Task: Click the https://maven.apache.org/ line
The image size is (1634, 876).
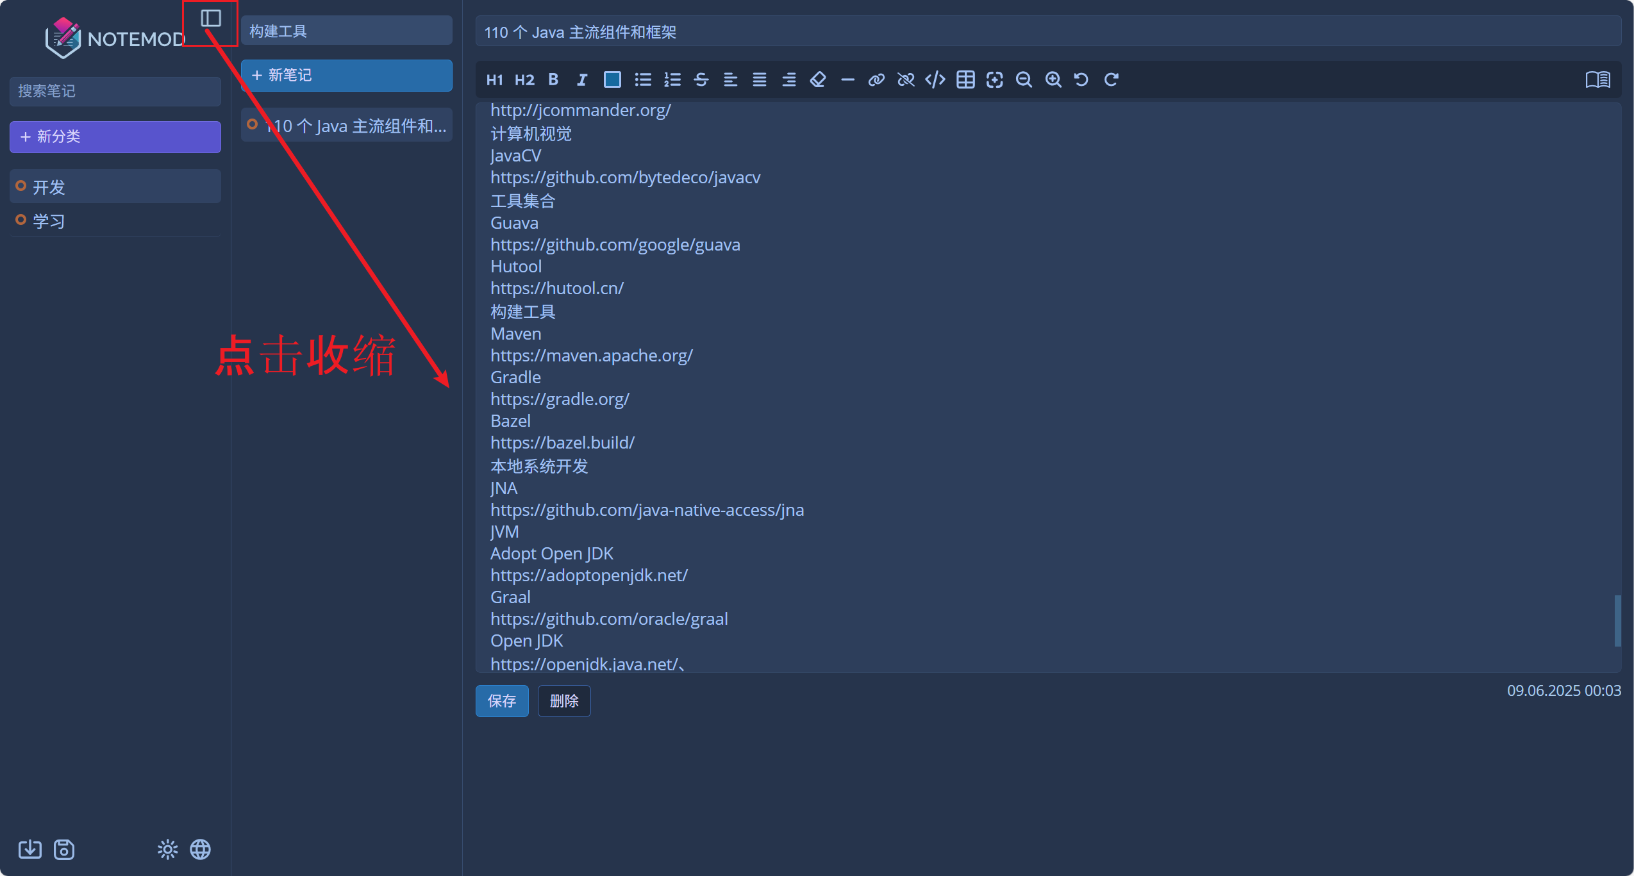Action: tap(592, 356)
